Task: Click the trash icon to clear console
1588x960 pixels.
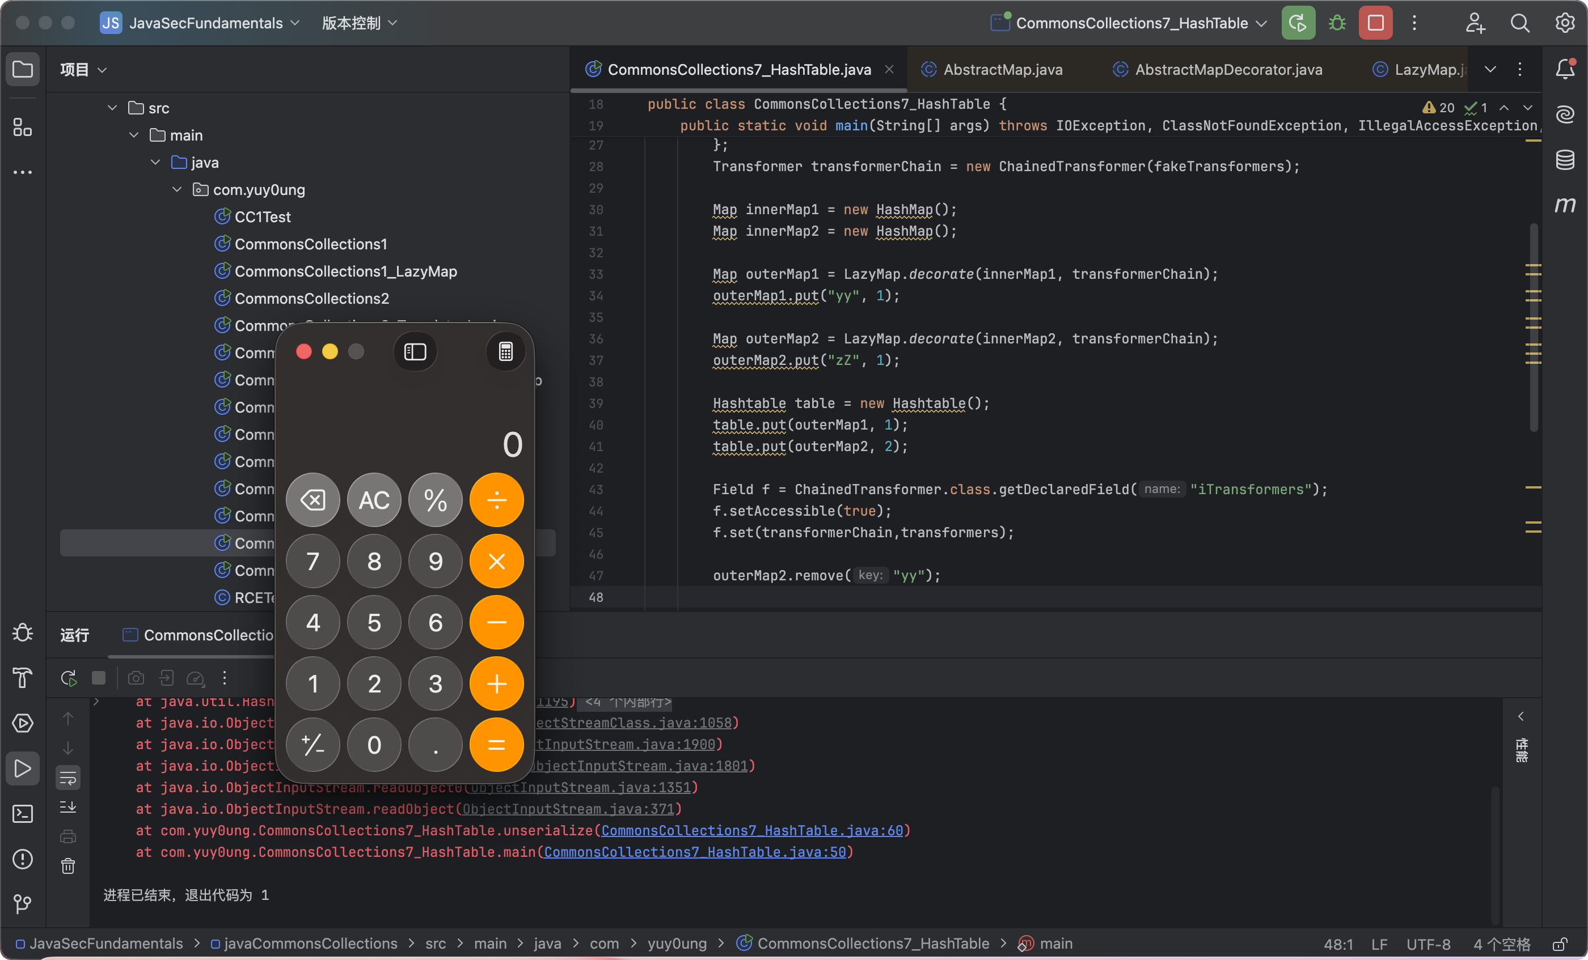Action: (x=68, y=866)
